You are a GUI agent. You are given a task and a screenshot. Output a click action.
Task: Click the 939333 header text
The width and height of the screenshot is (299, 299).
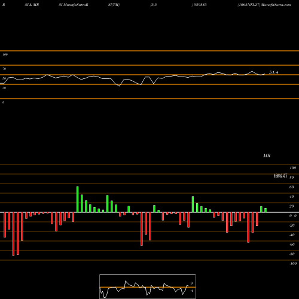point(200,5)
